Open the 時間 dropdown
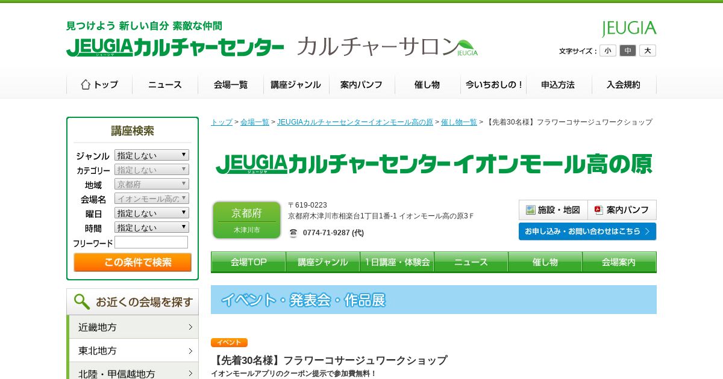This screenshot has height=379, width=723. coord(152,227)
